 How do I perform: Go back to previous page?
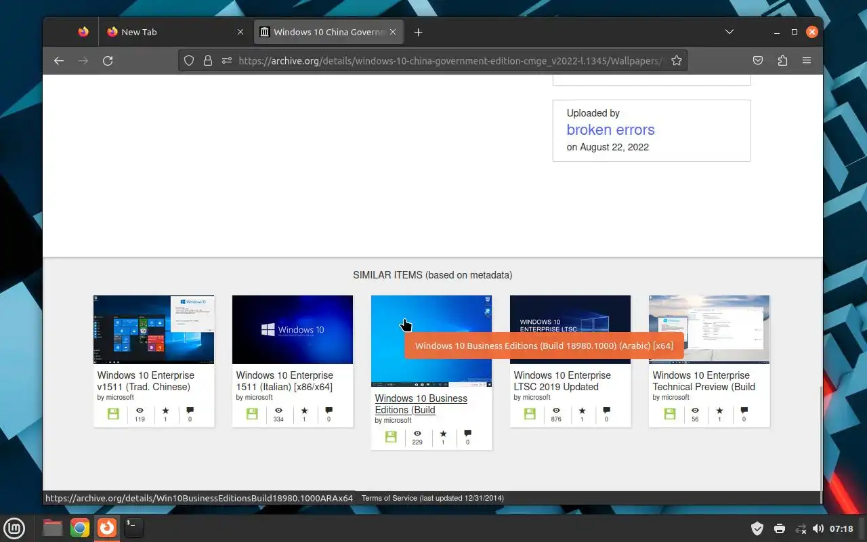point(59,60)
